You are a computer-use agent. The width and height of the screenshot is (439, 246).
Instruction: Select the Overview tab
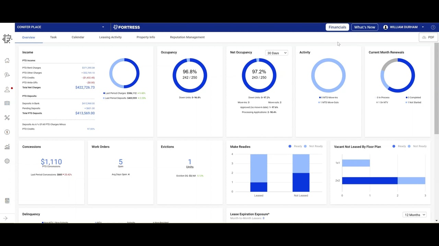[28, 37]
